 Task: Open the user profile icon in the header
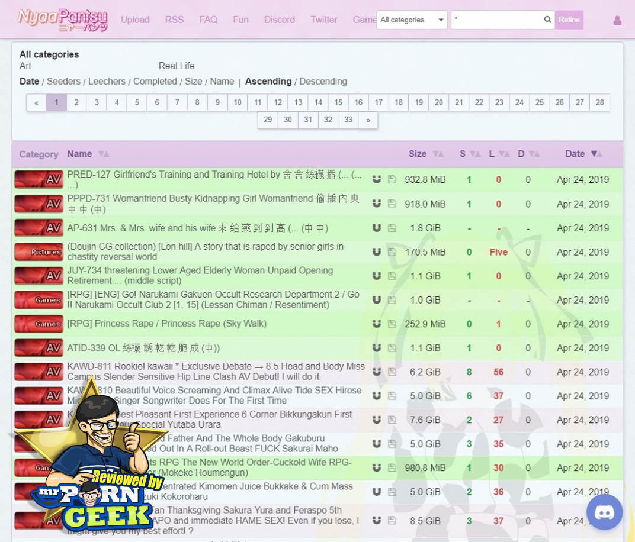617,21
